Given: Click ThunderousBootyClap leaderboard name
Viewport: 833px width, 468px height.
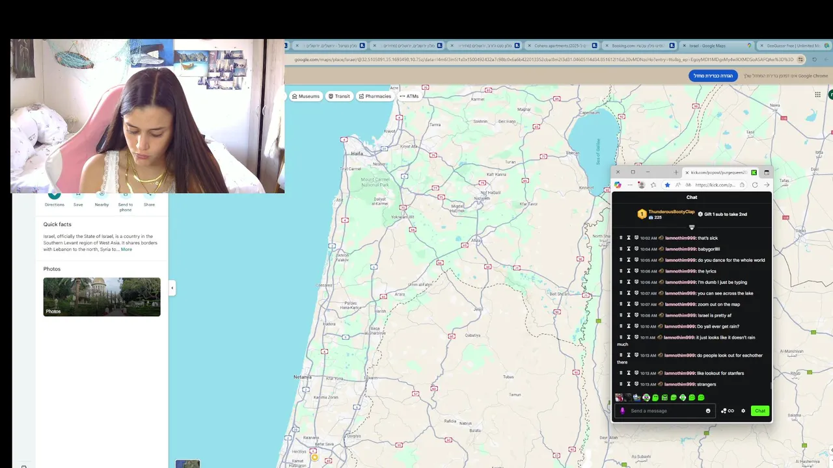Looking at the screenshot, I should pyautogui.click(x=672, y=212).
